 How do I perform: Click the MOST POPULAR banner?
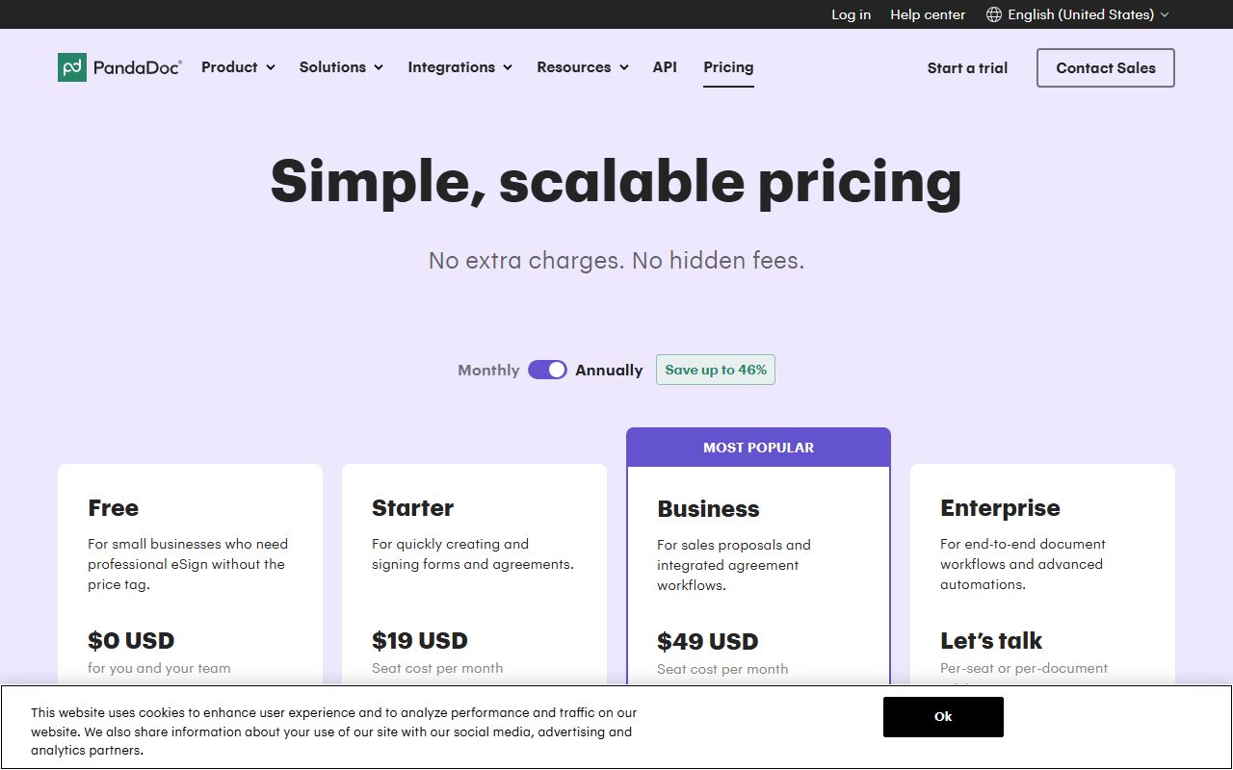[758, 448]
